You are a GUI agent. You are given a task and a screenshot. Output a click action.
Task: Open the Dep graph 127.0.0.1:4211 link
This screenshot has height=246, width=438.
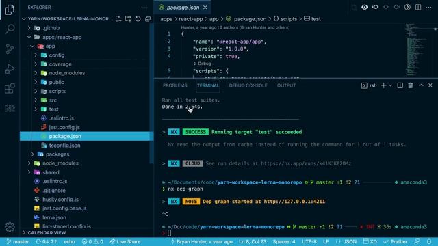click(294, 202)
